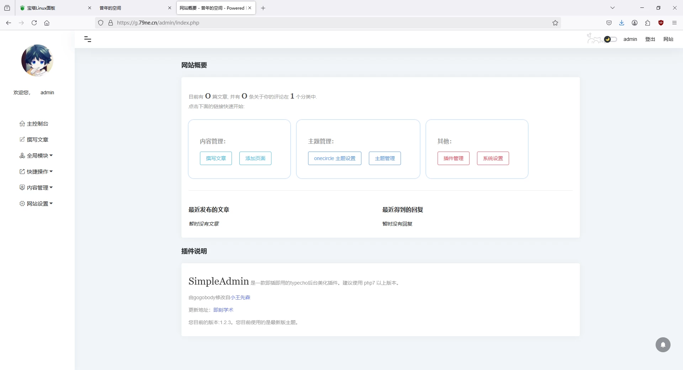The image size is (683, 370).
Task: Click the uBlock Origin extension icon
Action: [x=661, y=23]
